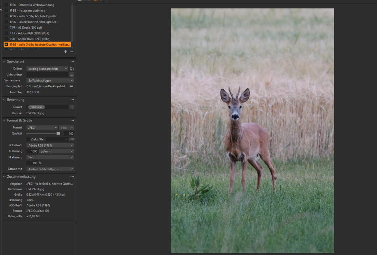The image size is (377, 255).
Task: Click the folder browse icon beside Ordner
Action: [x=72, y=69]
